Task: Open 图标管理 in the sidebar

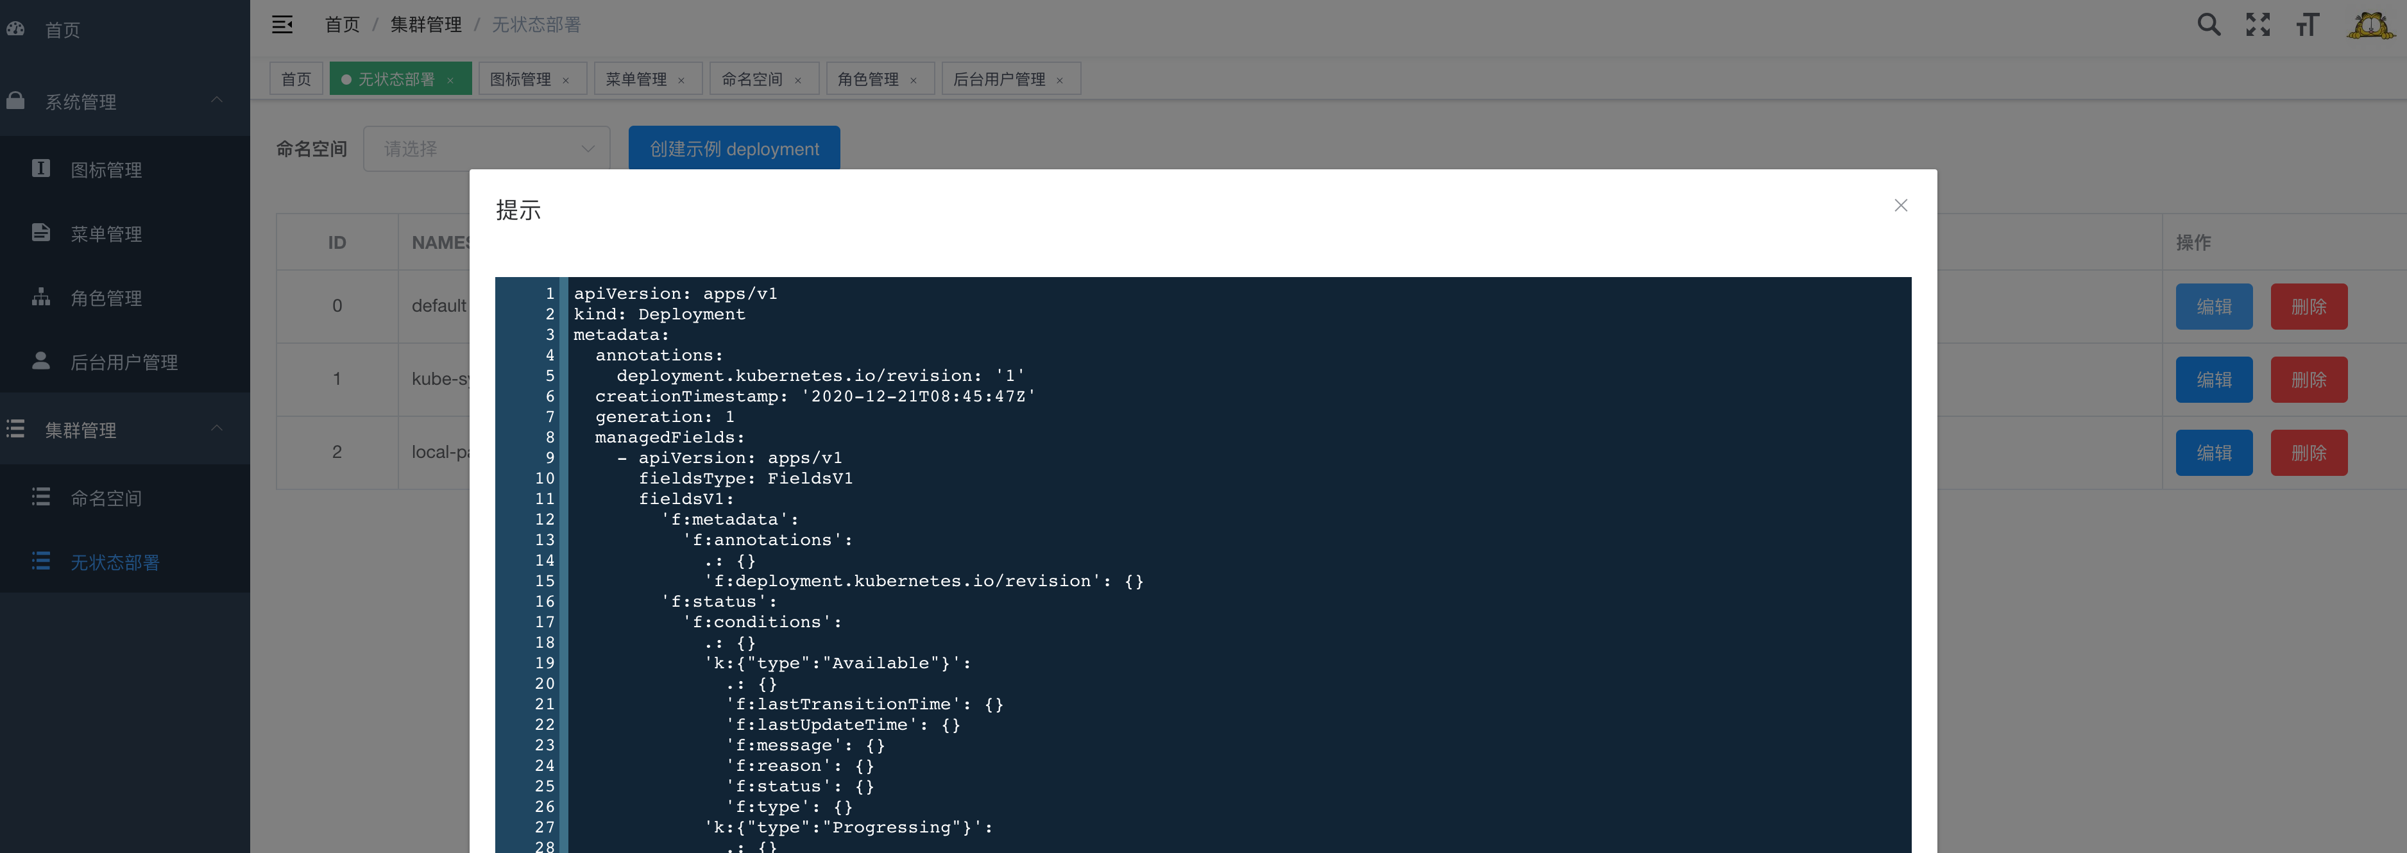Action: point(106,169)
